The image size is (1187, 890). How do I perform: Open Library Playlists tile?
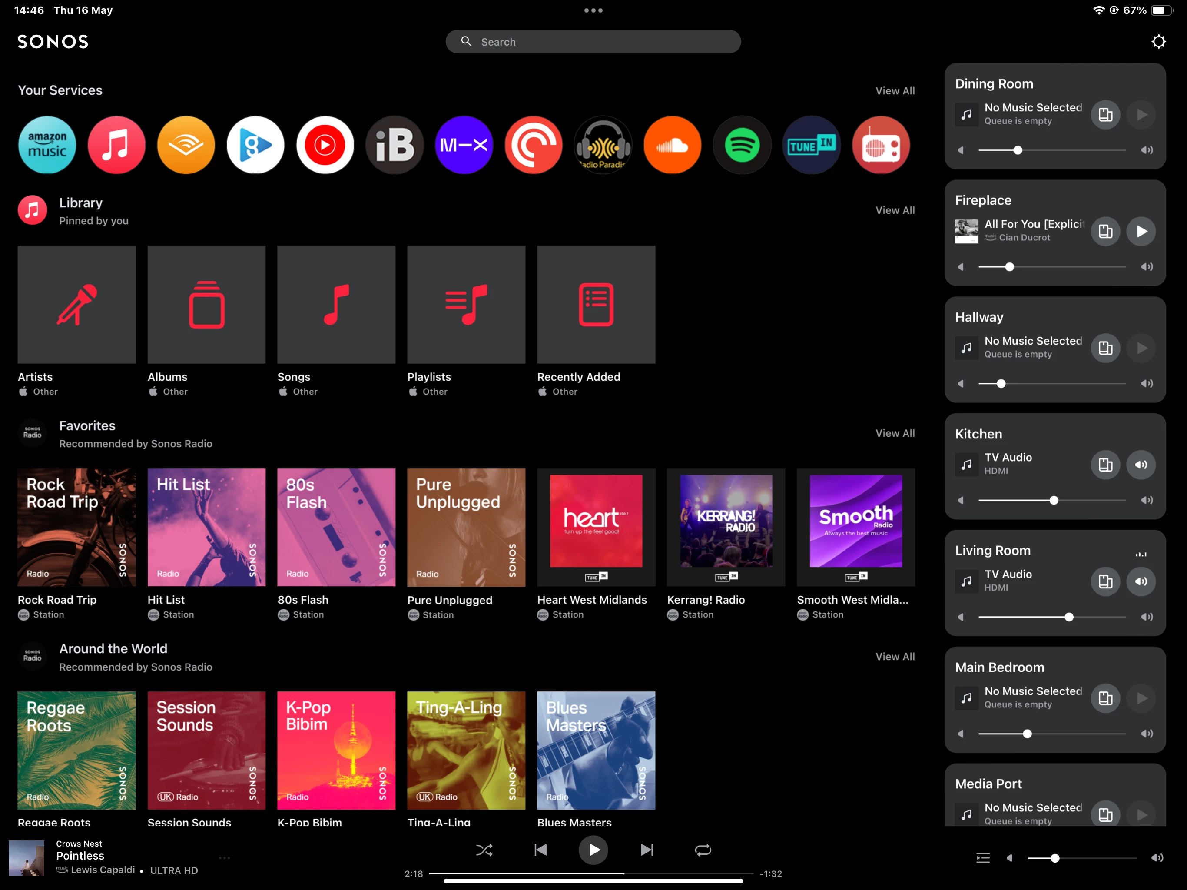point(466,304)
